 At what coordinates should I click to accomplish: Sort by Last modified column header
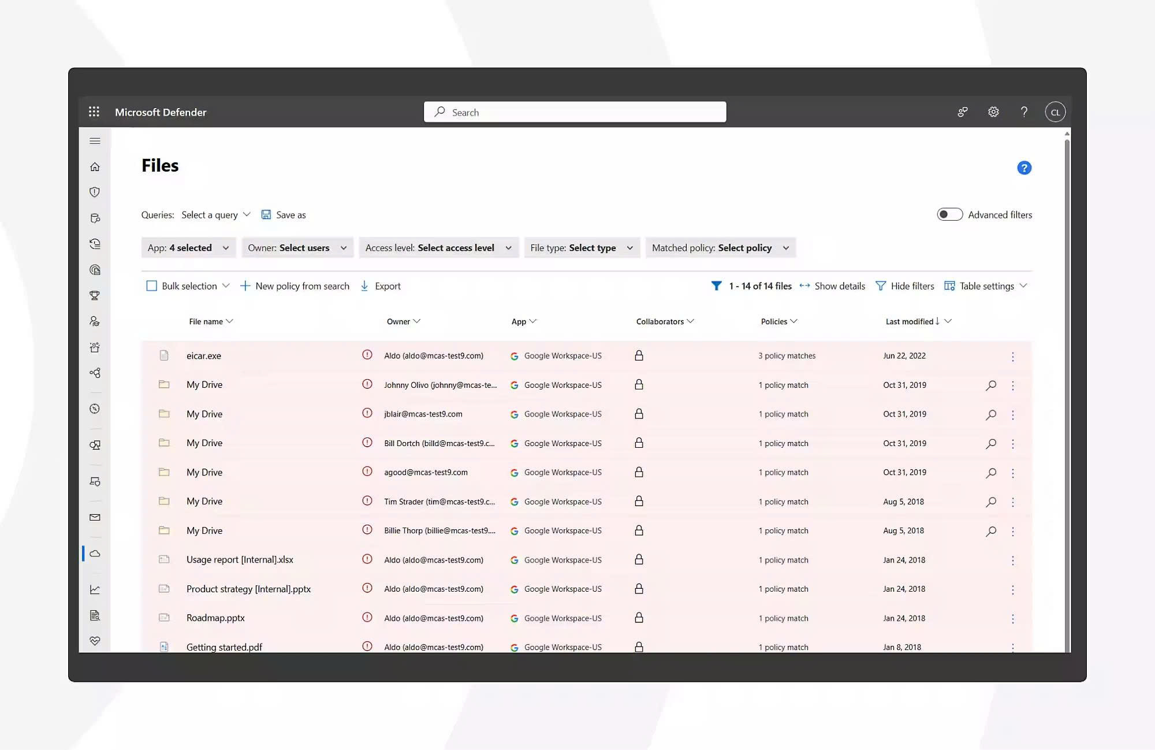click(x=911, y=321)
